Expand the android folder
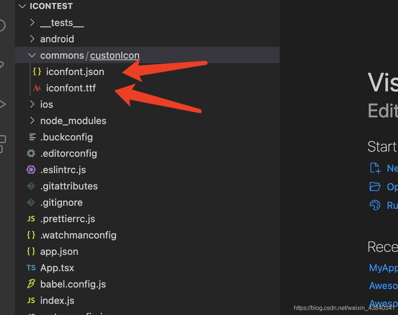This screenshot has height=315, width=398. pos(57,39)
